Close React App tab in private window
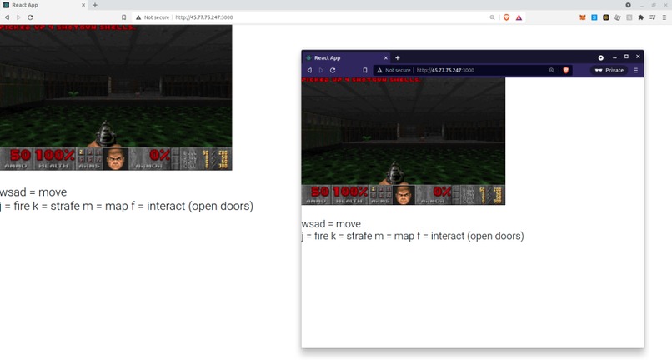 (x=386, y=57)
